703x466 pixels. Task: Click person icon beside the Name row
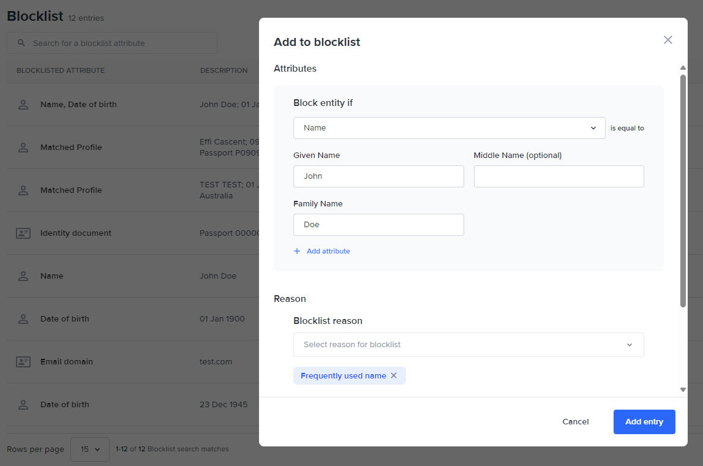click(x=23, y=276)
